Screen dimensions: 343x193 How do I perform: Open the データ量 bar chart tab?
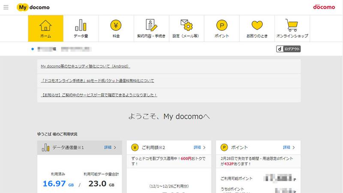81,28
